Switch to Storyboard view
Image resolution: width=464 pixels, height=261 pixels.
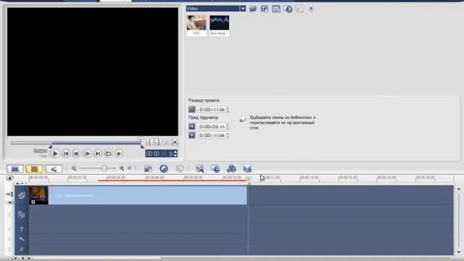(x=15, y=169)
